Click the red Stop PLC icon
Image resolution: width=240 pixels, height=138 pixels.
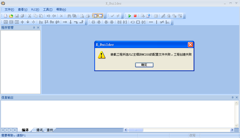pyautogui.click(x=135, y=16)
